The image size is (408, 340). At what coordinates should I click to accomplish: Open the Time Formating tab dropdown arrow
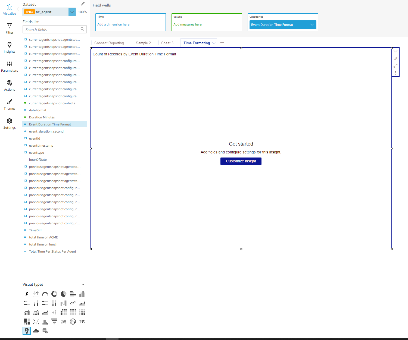coord(214,43)
